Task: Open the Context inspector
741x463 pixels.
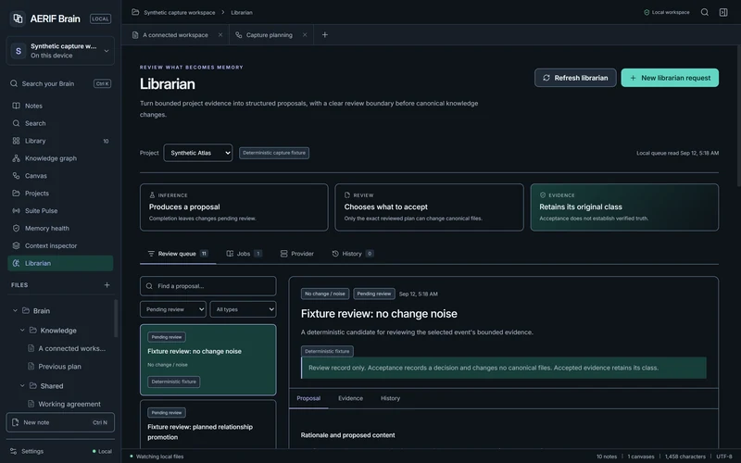Action: [60, 245]
